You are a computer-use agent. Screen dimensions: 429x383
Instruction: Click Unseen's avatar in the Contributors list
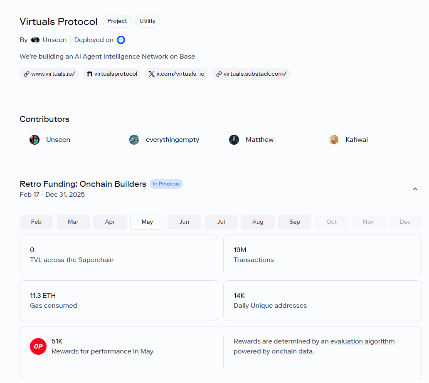pos(35,140)
